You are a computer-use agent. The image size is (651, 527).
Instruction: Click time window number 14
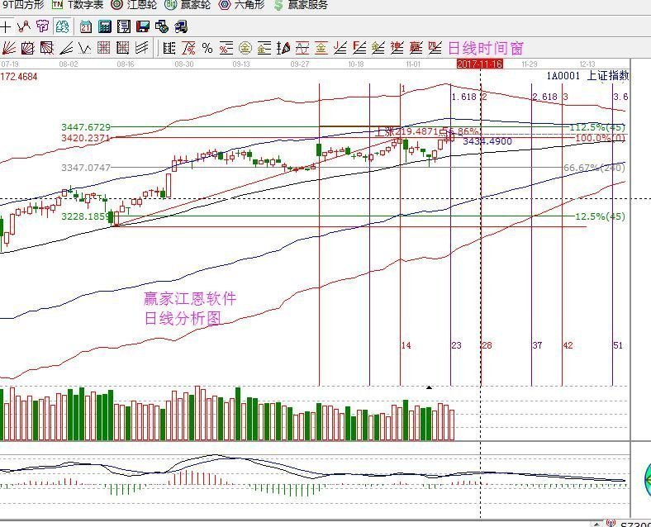pos(406,345)
